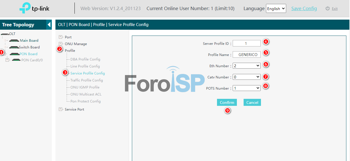Open DBA Profile Config page

point(85,59)
